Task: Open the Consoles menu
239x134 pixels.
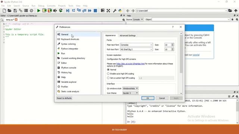Action: tap(51, 6)
